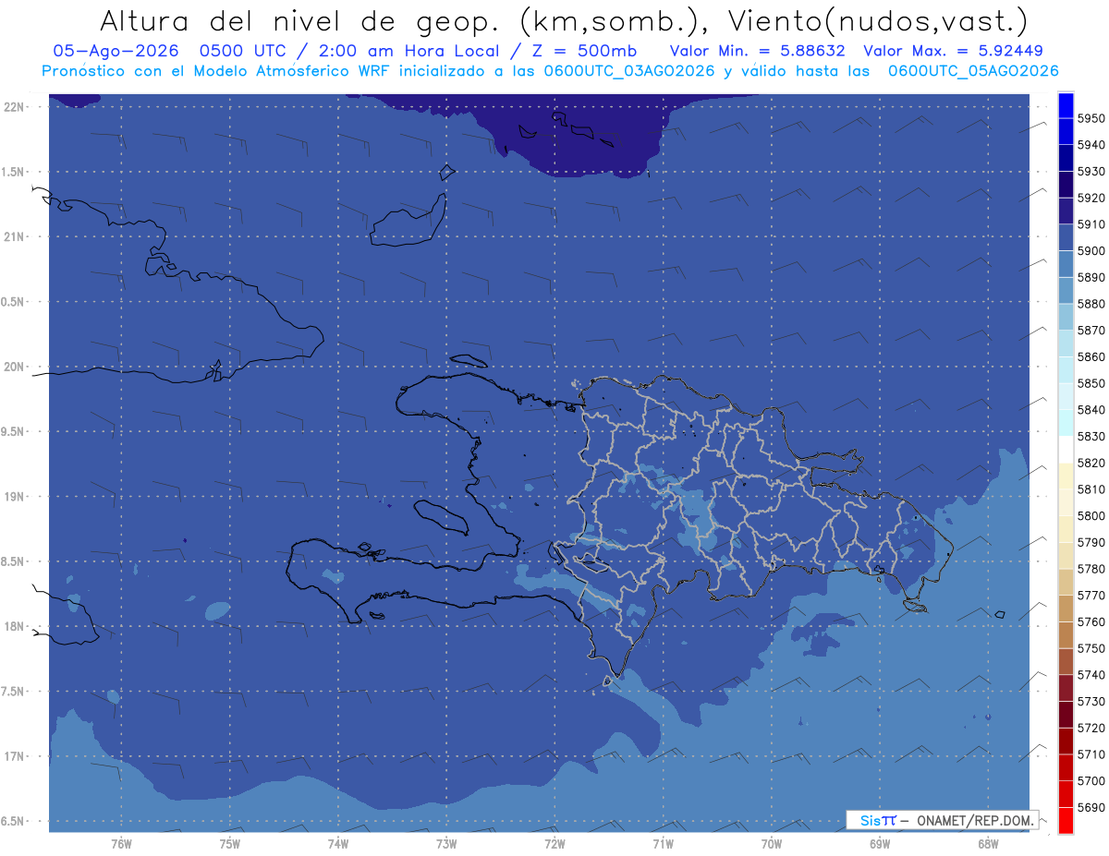Screen dimensions: 1109x856
Task: Click the '71W' longitude label
Action: 663,843
